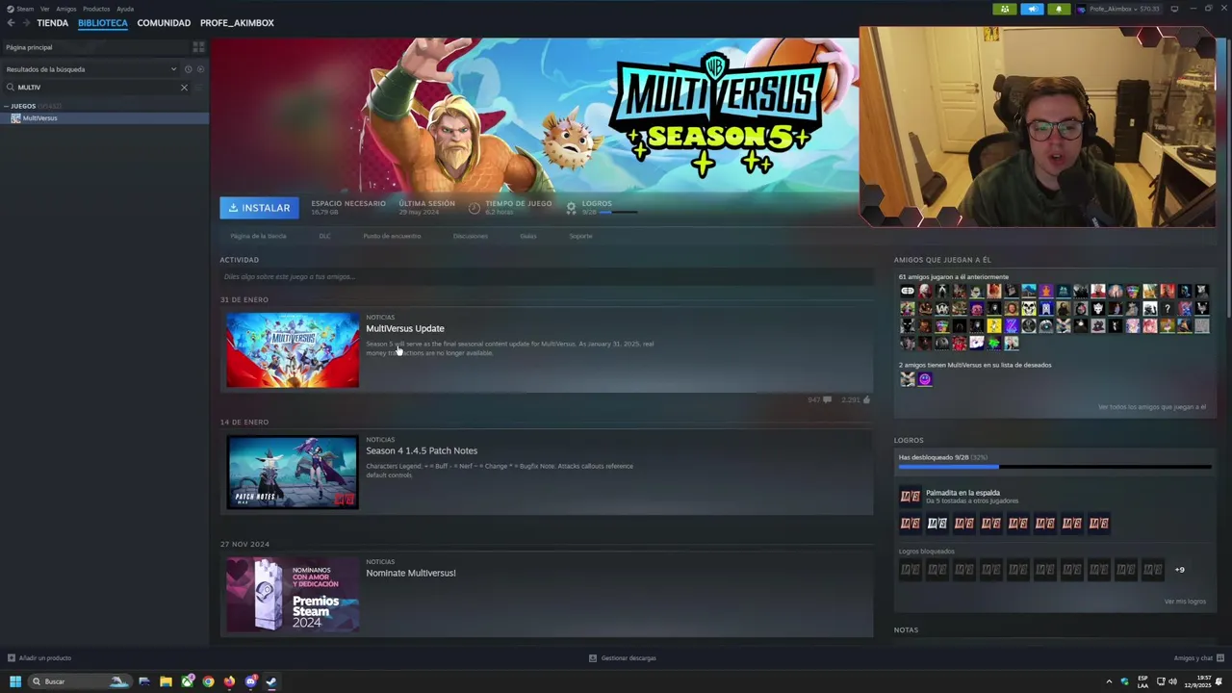
Task: Clear the library search with X
Action: 184,88
